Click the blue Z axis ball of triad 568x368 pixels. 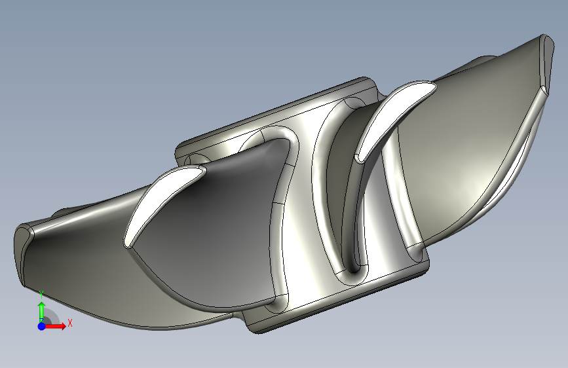pyautogui.click(x=42, y=326)
